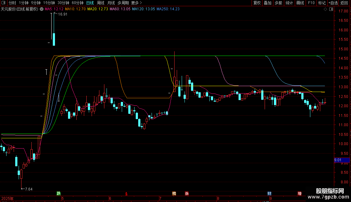Toggle the right side panel icon
Screen dimensions: 351x202
(331, 9)
